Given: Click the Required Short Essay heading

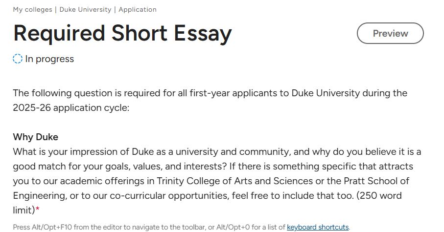Looking at the screenshot, I should point(122,33).
